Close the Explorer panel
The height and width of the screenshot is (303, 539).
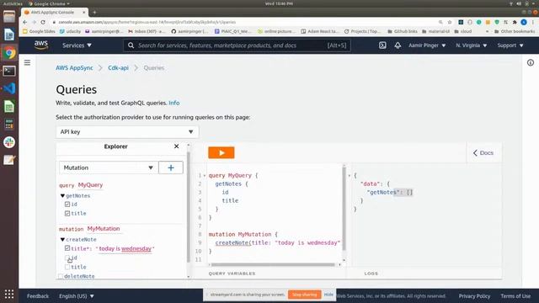[x=176, y=146]
